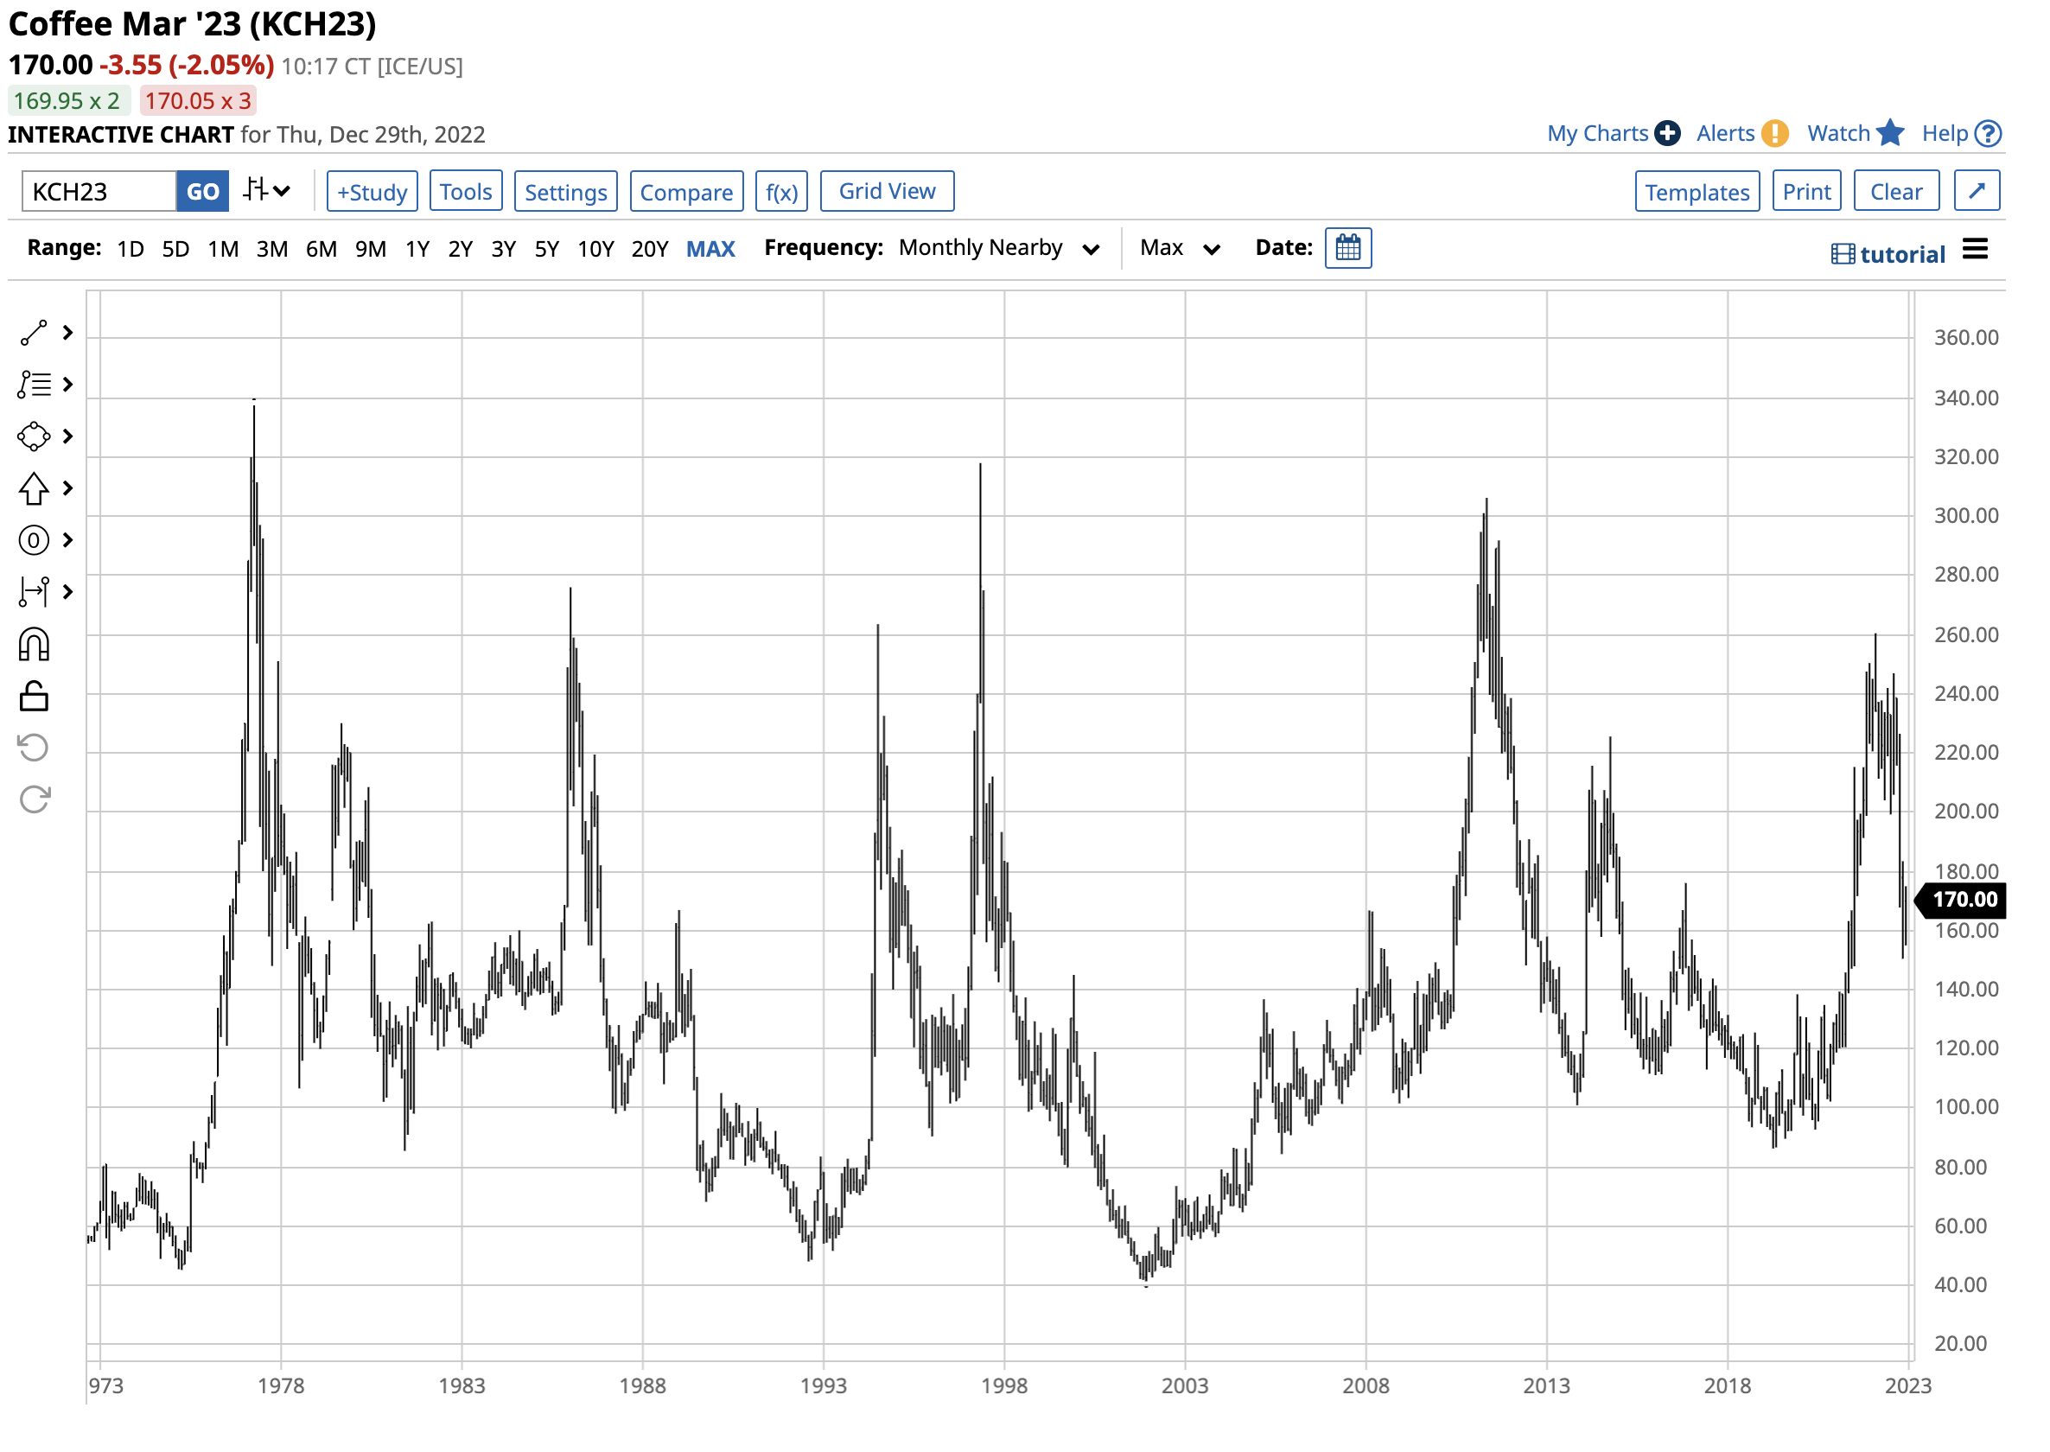Screen dimensions: 2050x1452
Task: Toggle the lock drawings icon
Action: click(x=34, y=697)
